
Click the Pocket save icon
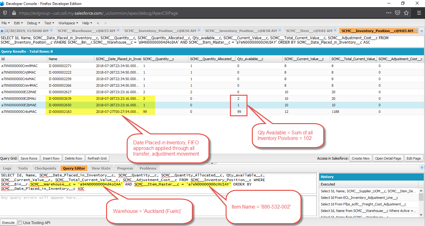click(x=398, y=13)
